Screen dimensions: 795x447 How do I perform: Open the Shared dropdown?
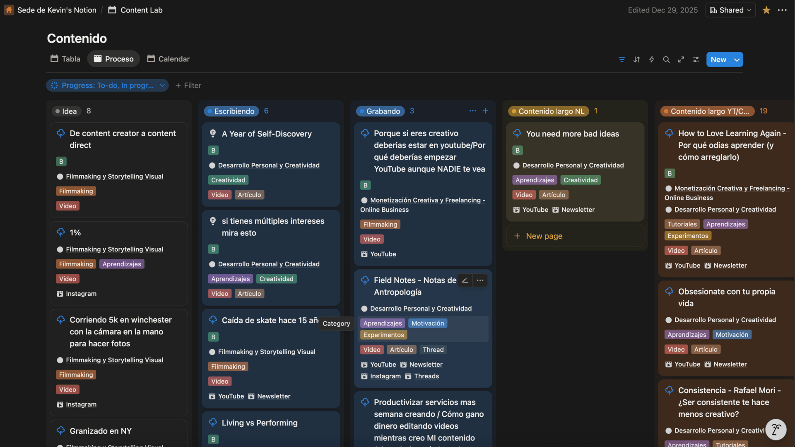tap(730, 10)
